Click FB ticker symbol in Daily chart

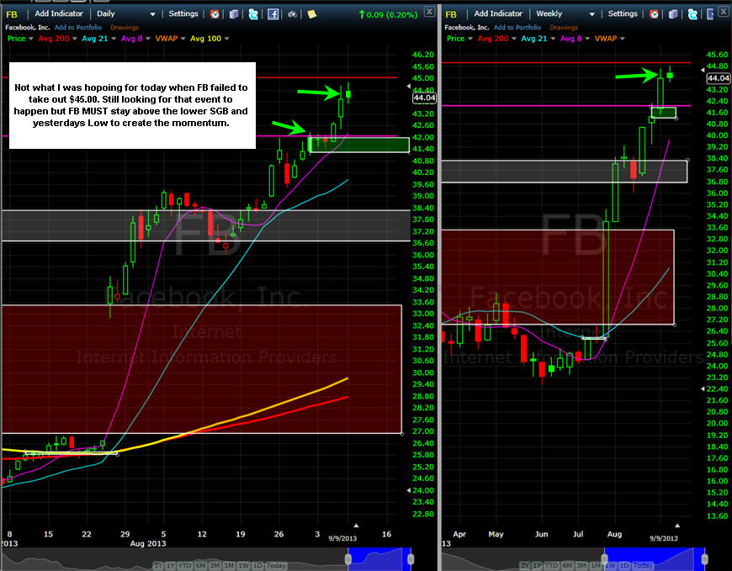point(12,14)
